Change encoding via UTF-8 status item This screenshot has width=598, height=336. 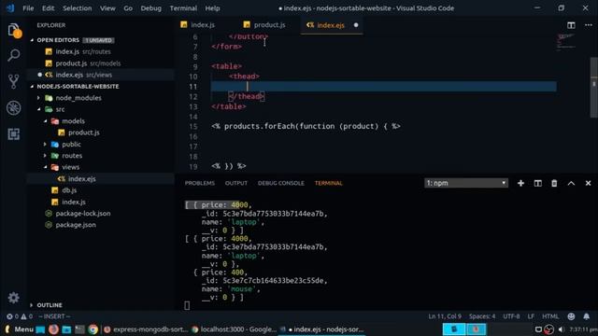pos(511,316)
